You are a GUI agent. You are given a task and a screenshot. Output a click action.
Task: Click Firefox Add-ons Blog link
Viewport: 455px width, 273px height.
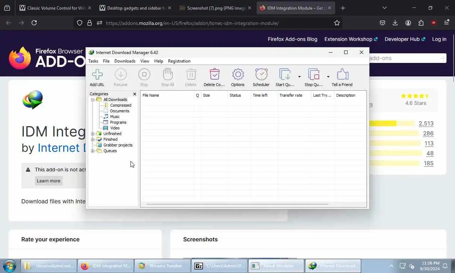click(x=293, y=39)
